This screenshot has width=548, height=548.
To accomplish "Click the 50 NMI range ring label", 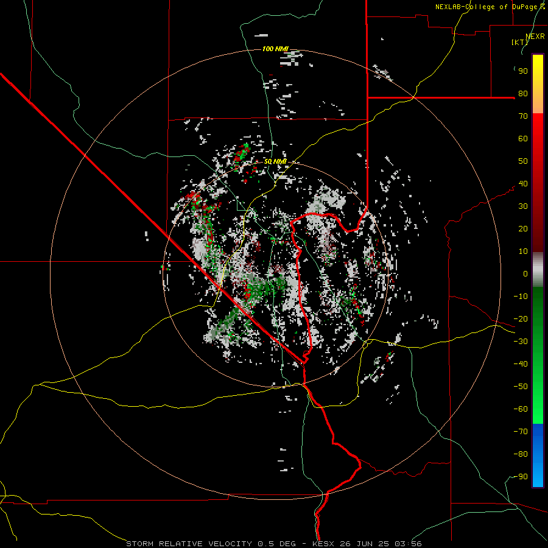I will (x=275, y=161).
